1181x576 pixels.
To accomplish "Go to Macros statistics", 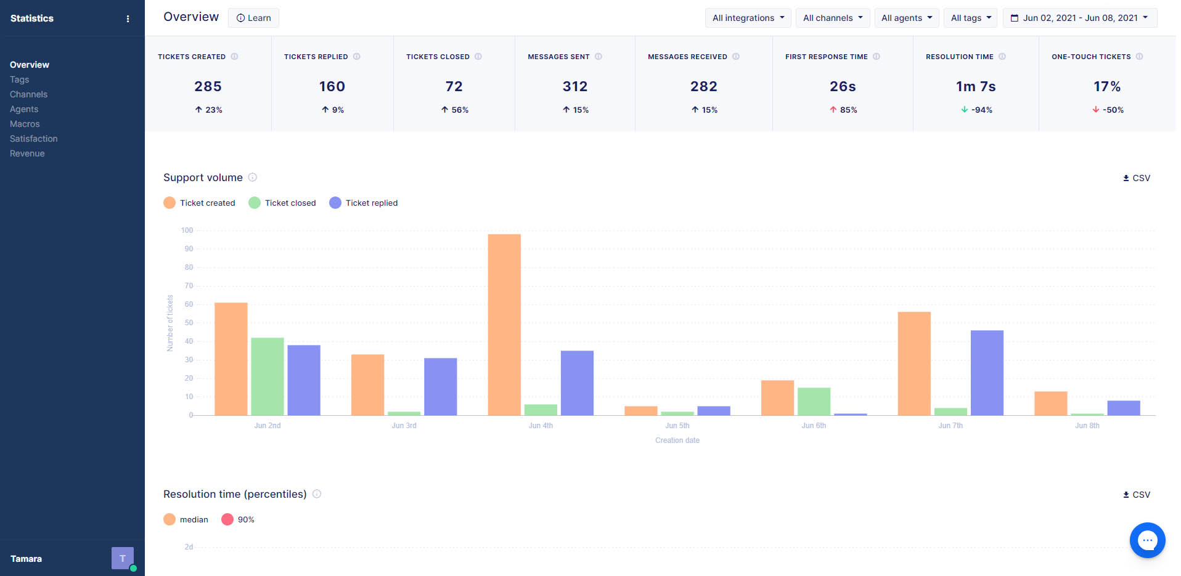I will point(25,124).
